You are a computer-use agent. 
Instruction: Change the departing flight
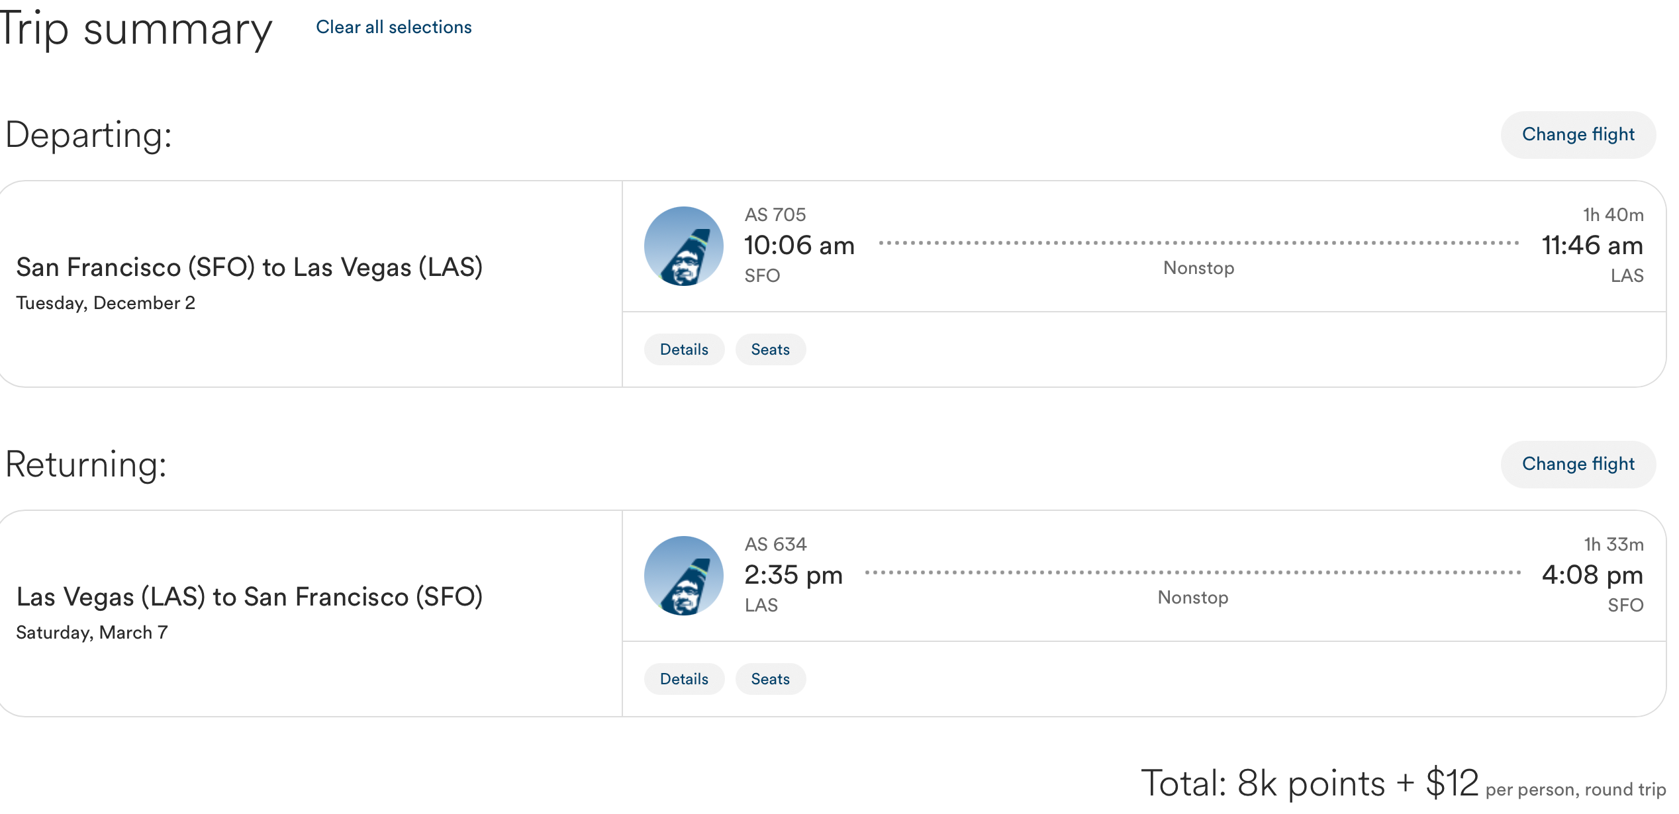[1578, 134]
